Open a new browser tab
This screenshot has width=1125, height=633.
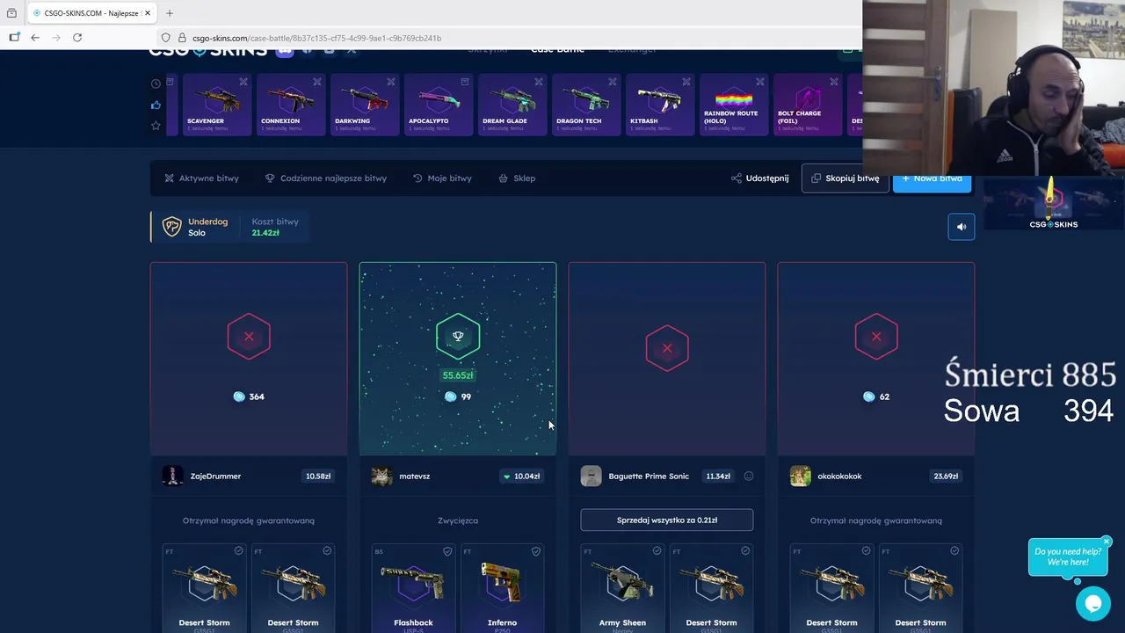[170, 13]
